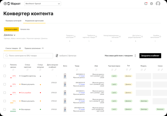Toggle the select-all checkbox in table header
167x116 pixels.
click(x=4, y=66)
